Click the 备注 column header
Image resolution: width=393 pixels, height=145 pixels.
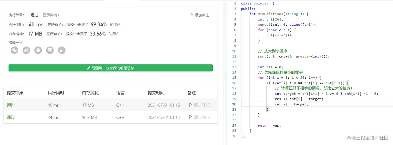192,93
